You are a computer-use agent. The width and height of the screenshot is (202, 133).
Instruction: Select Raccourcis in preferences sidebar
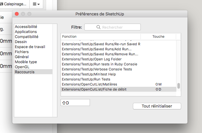(x=33, y=72)
